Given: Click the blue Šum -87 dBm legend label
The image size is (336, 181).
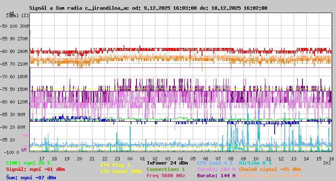Looking at the screenshot, I should (31, 178).
